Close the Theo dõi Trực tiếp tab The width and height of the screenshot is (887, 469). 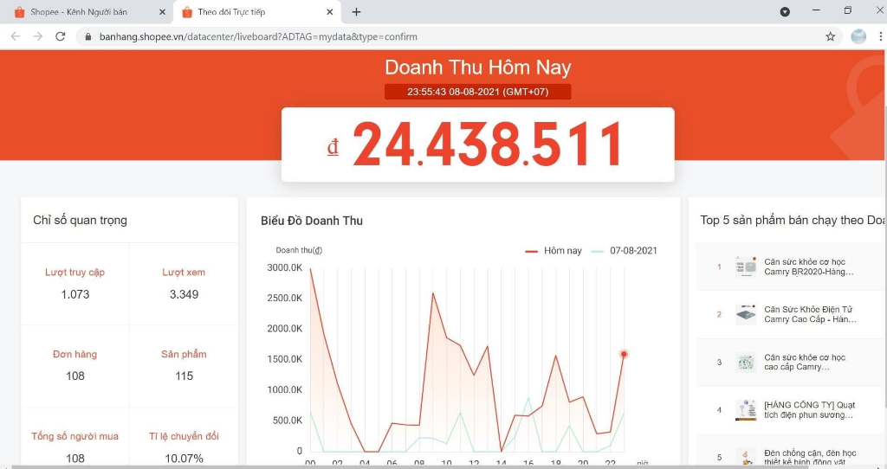pyautogui.click(x=330, y=12)
